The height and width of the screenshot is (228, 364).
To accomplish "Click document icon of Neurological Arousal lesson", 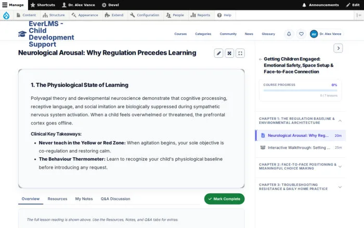I will point(263,135).
